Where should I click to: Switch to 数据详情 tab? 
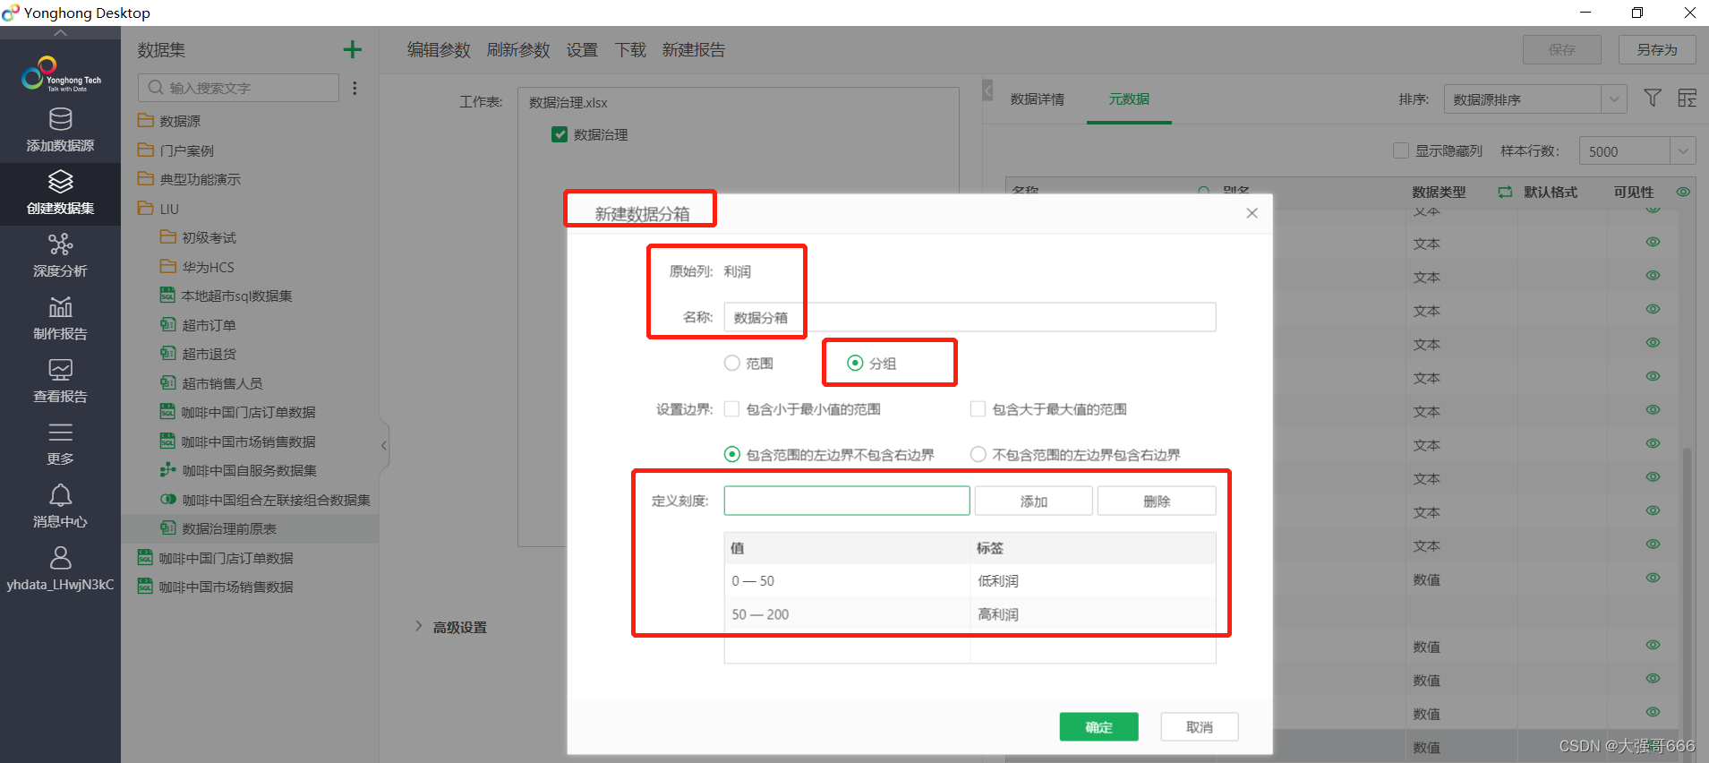pyautogui.click(x=1038, y=99)
